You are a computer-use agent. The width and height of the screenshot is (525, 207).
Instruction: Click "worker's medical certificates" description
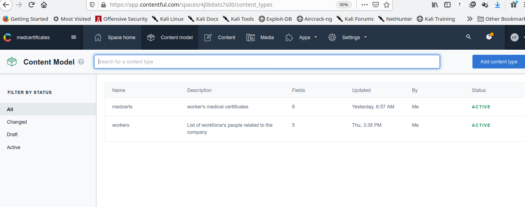pos(218,107)
